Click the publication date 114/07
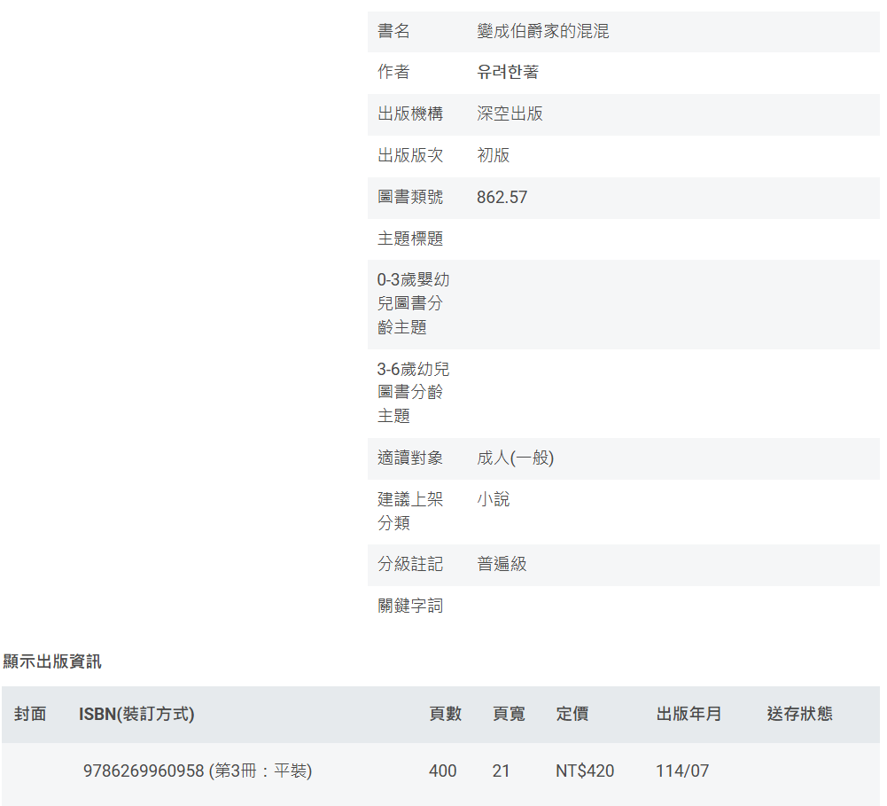 [682, 771]
